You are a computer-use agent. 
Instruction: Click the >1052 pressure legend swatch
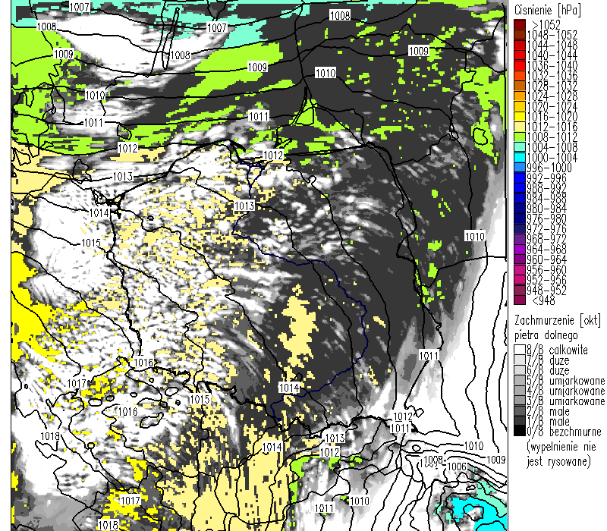coord(518,25)
